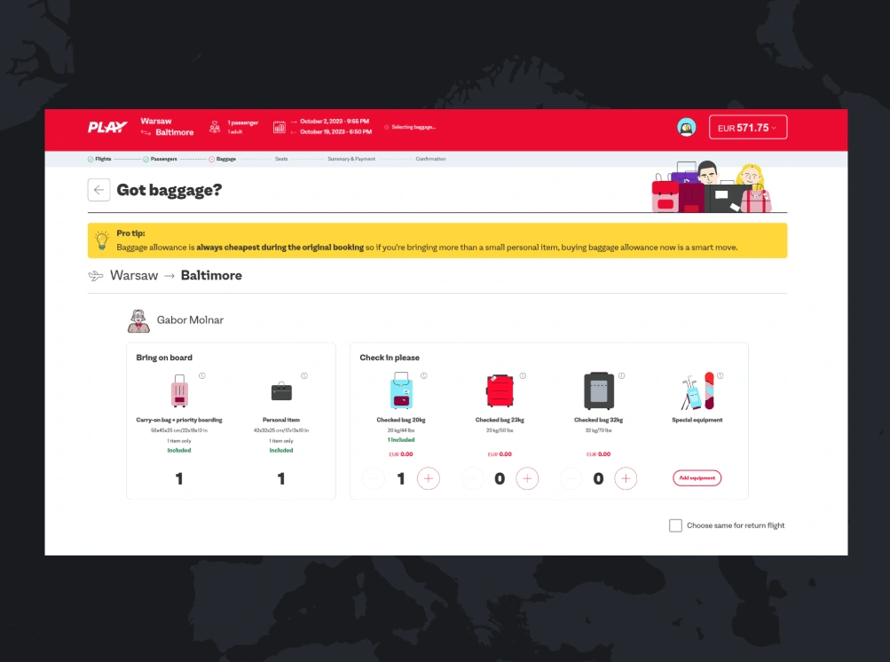The width and height of the screenshot is (890, 662).
Task: Go back using the arrow button
Action: coord(98,190)
